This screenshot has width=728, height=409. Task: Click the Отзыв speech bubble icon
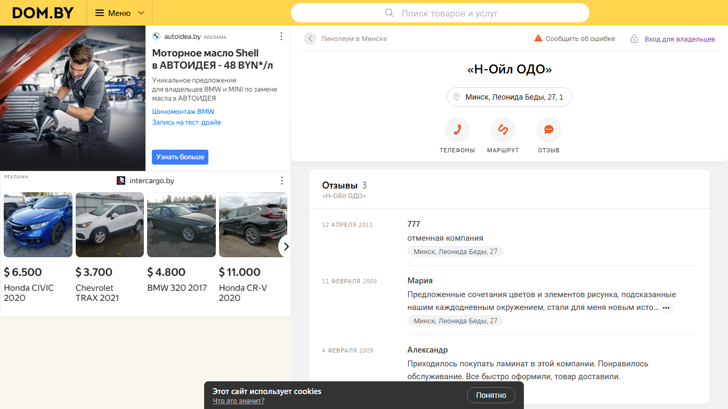(549, 130)
